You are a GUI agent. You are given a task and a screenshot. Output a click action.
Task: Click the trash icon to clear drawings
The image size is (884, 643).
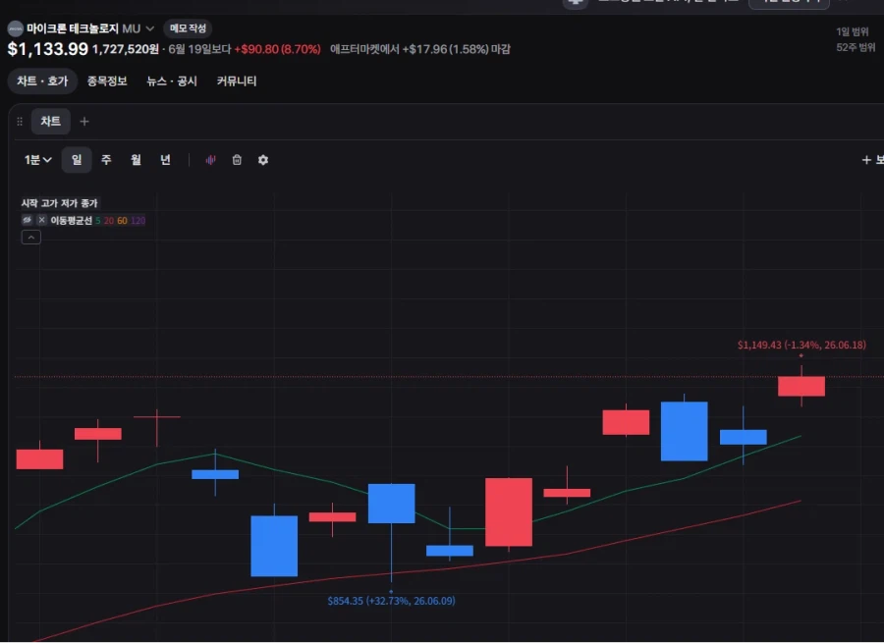point(237,160)
